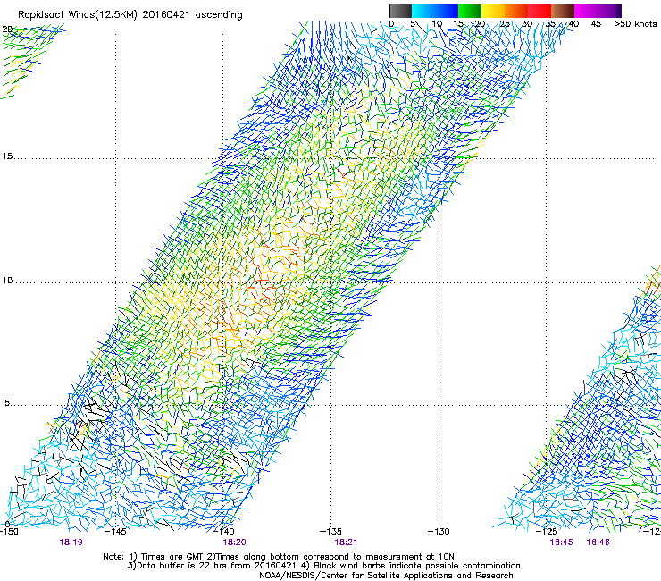Click the NOAA/NESDIS credit line
This screenshot has height=581, width=661.
coord(386,576)
